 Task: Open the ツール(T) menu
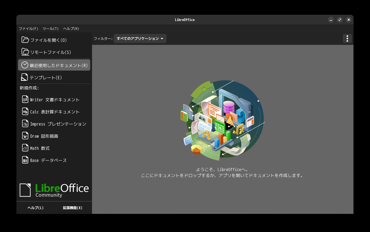click(51, 29)
